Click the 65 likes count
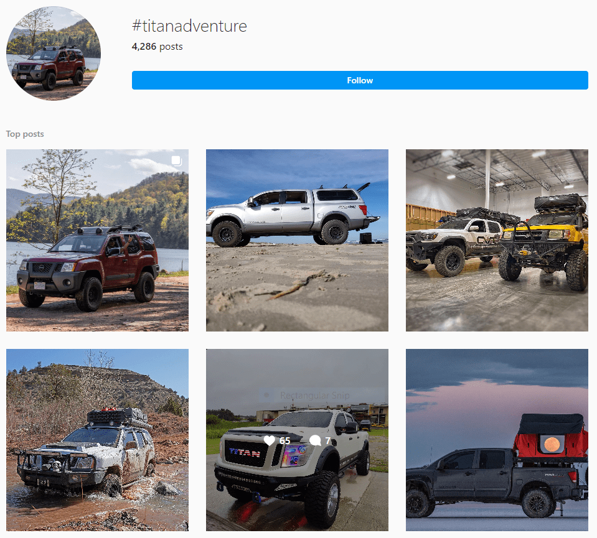Image resolution: width=597 pixels, height=538 pixels. click(x=284, y=440)
